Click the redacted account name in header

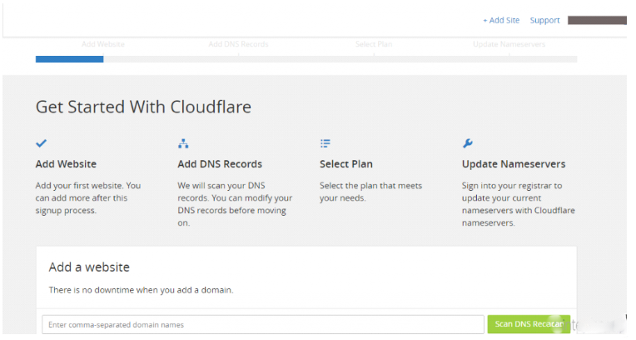point(597,20)
